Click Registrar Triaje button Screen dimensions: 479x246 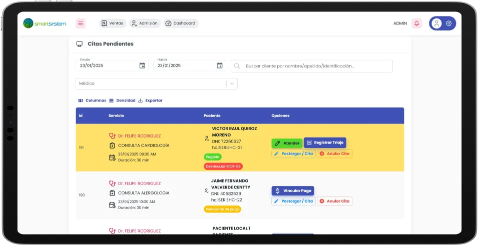[325, 142]
